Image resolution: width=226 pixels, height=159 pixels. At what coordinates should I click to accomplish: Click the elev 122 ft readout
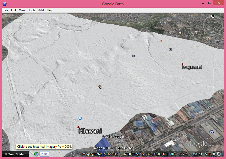point(179,154)
